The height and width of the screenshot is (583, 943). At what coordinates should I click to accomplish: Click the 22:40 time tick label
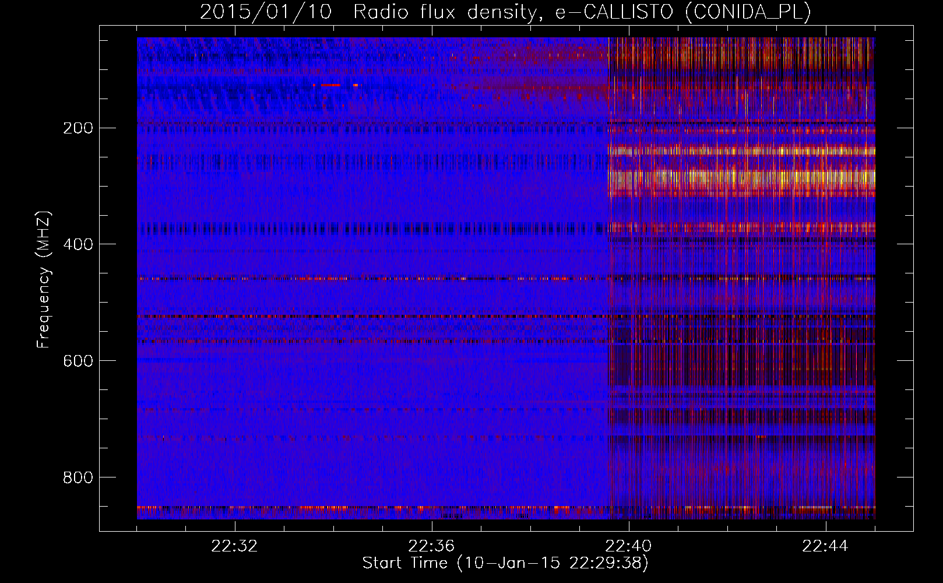(629, 546)
